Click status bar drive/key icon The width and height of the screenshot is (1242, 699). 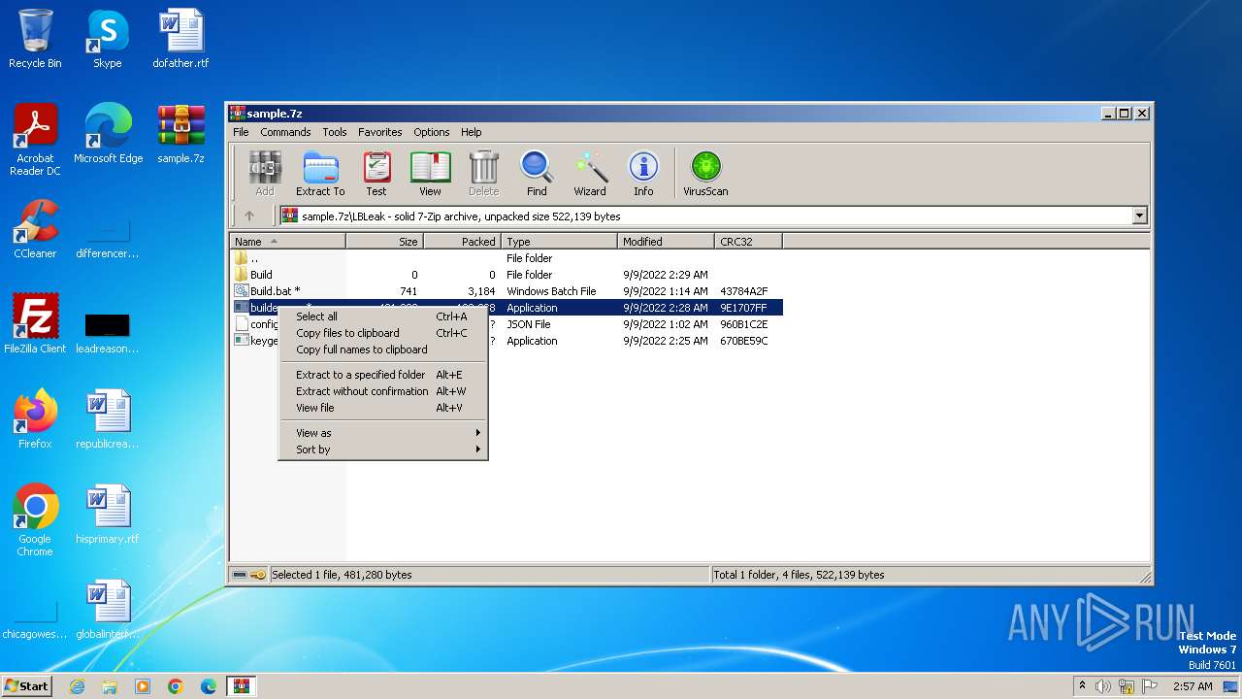click(249, 575)
